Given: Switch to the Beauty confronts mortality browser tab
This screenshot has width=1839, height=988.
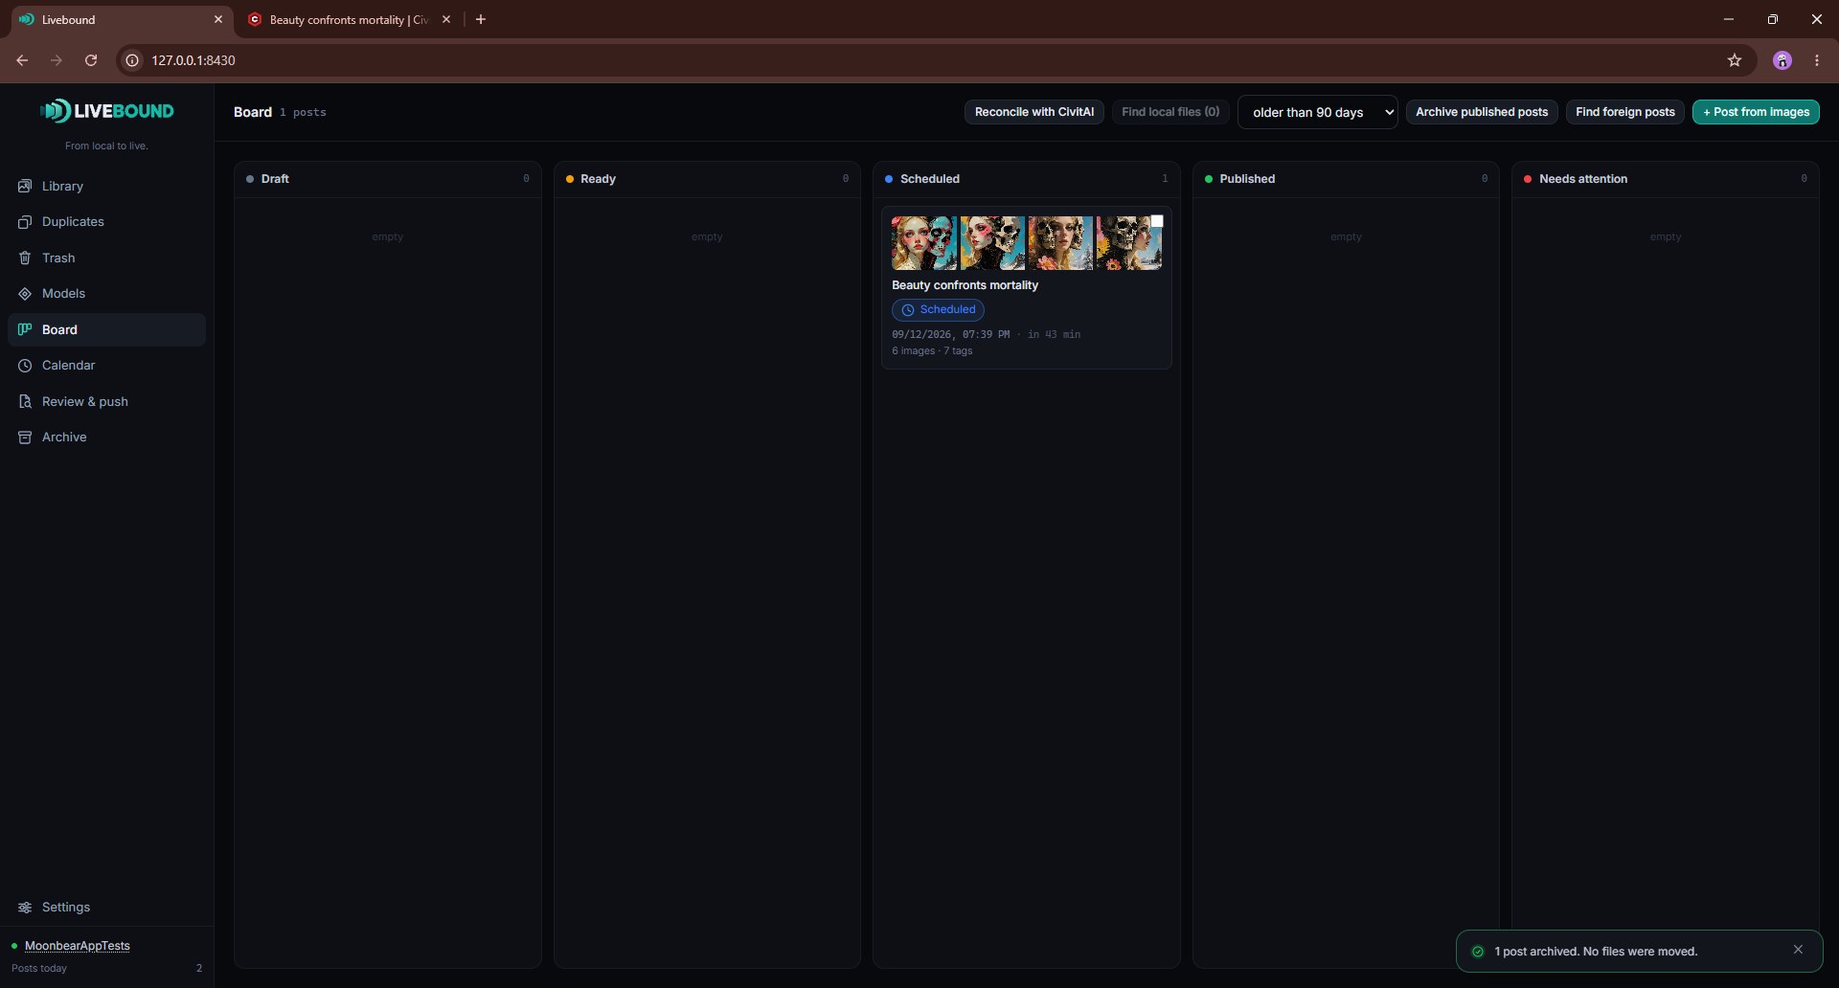Looking at the screenshot, I should (x=349, y=19).
